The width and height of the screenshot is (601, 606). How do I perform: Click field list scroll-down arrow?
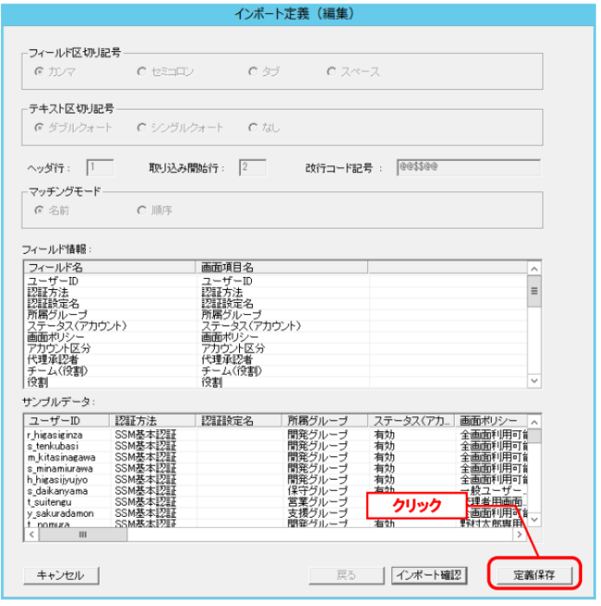(x=534, y=381)
